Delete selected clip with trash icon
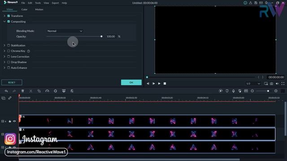 (23, 91)
